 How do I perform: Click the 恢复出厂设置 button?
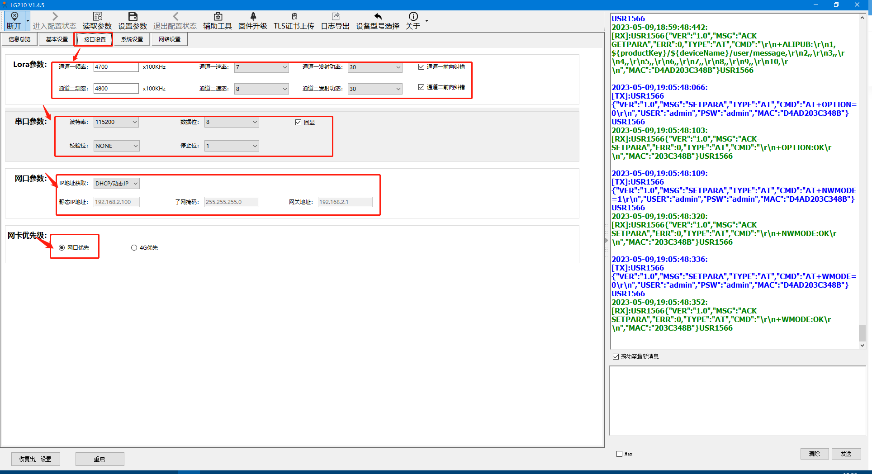coord(35,459)
